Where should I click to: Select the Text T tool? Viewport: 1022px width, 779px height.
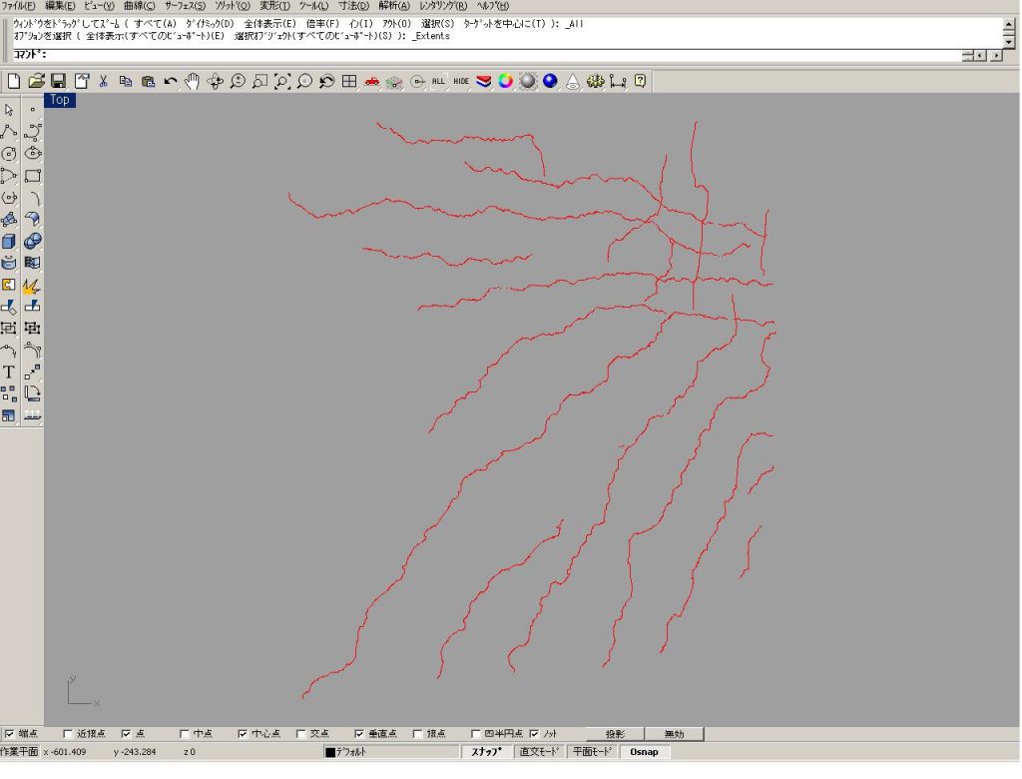pos(9,372)
